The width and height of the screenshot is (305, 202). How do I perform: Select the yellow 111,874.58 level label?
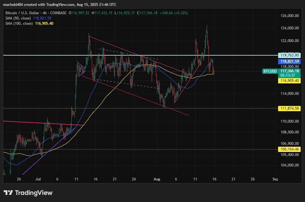(x=290, y=108)
